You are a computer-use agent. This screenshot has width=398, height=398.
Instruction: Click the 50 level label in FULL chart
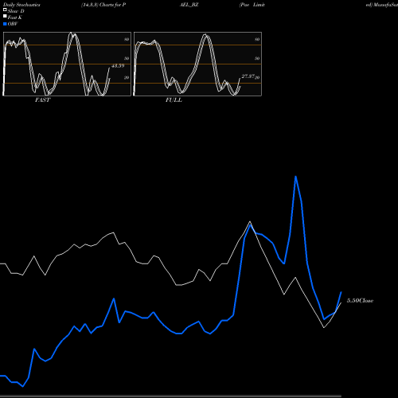click(257, 58)
